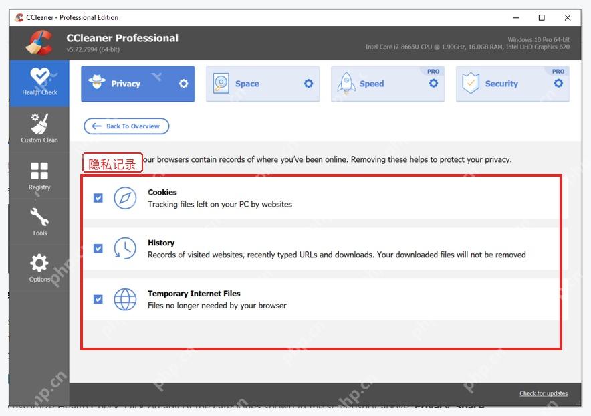Click the PRO badge on the Speed tab
Image resolution: width=591 pixels, height=416 pixels.
[433, 72]
